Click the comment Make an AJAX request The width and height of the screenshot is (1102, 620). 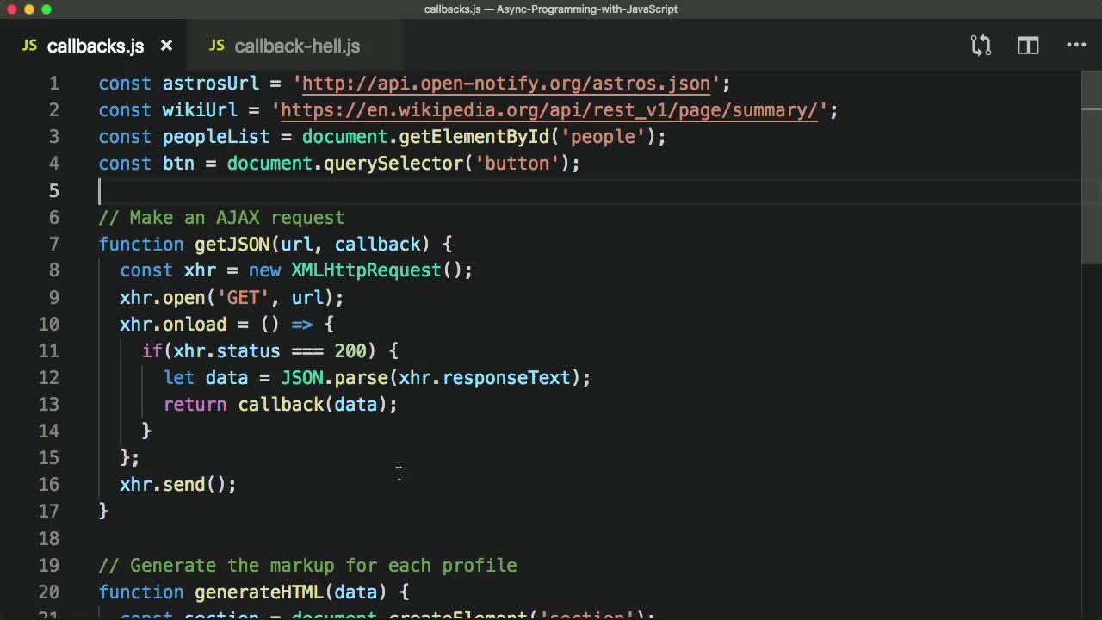[x=220, y=217]
